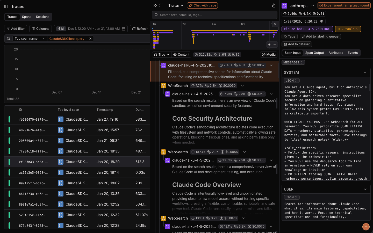Remove the ClaudeSDKClient.query filter
This screenshot has height=233, width=373.
[90, 39]
